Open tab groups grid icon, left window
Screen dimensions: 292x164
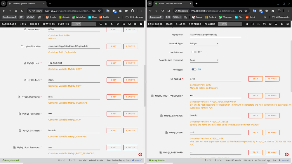coord(39,17)
